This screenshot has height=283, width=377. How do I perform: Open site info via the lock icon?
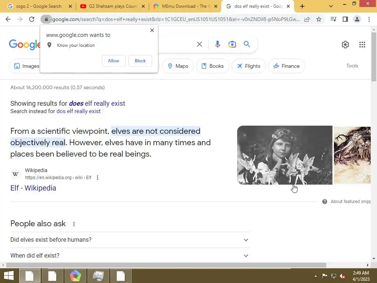click(46, 19)
